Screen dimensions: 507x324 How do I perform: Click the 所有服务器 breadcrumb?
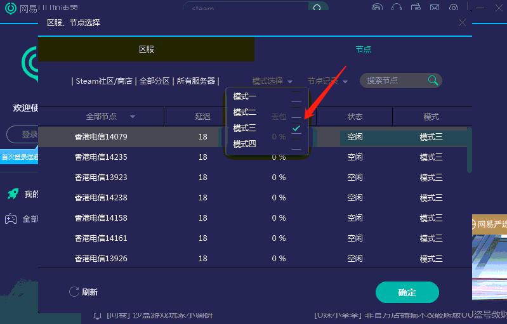[x=195, y=81]
